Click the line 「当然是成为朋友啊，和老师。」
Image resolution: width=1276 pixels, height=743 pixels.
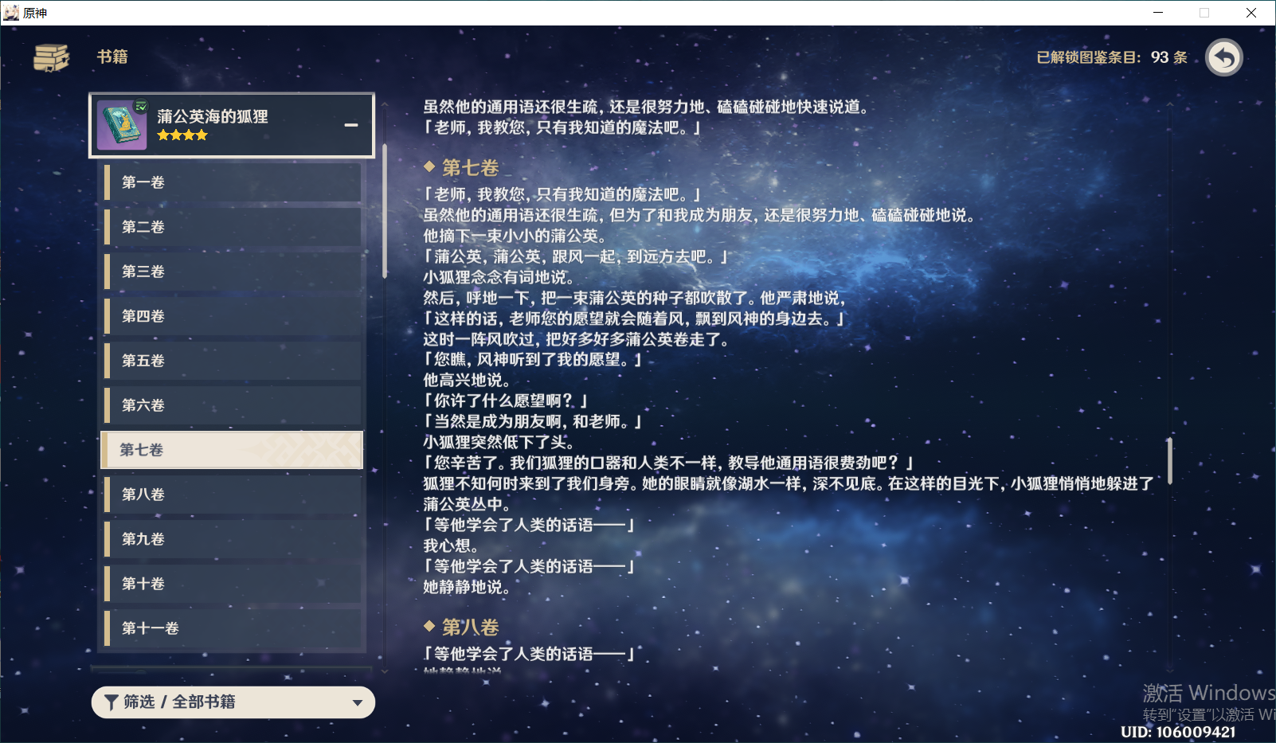[x=532, y=421]
